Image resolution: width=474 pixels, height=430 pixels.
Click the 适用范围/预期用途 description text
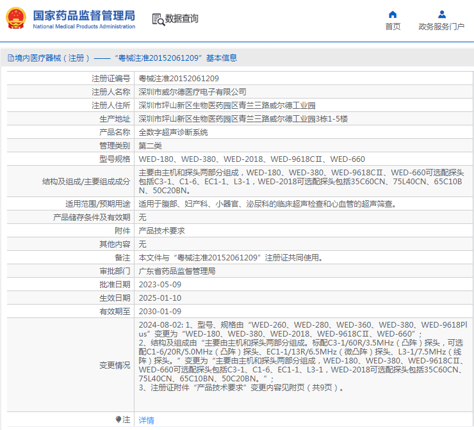268,204
